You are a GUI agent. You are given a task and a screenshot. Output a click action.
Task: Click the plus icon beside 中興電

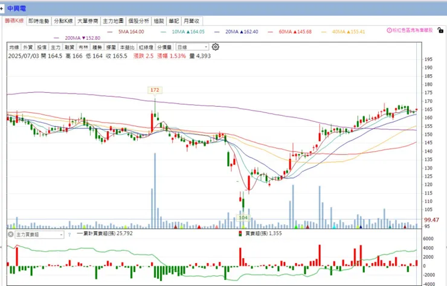click(1, 8)
